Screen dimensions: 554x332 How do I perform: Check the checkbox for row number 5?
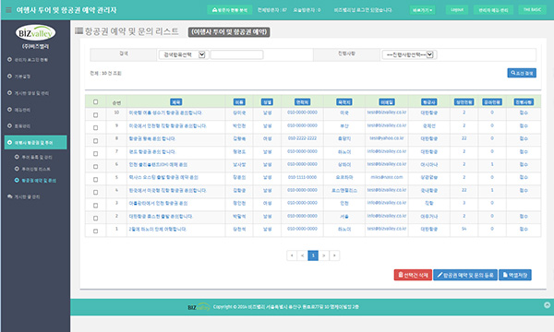(95, 180)
